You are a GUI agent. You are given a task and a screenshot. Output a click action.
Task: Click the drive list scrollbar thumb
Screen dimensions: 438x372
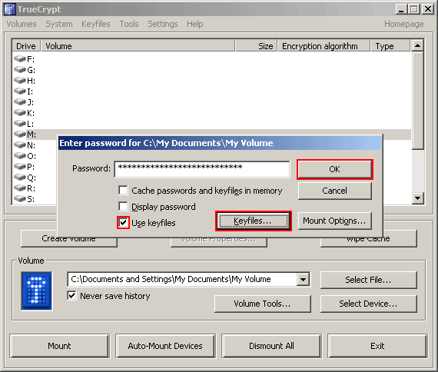pos(417,100)
